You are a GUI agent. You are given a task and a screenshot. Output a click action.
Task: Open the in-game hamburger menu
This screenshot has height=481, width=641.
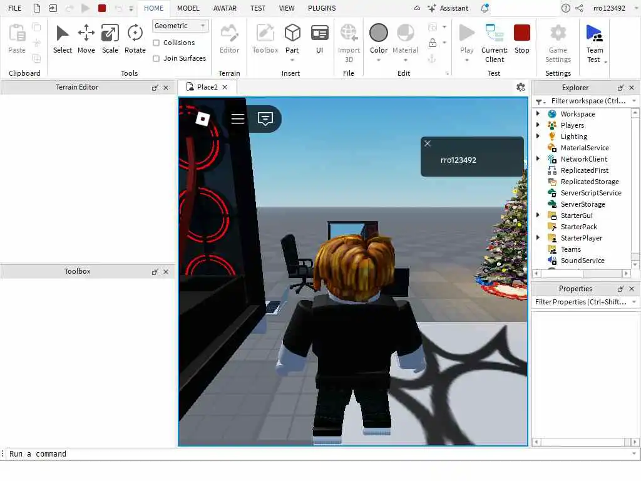pos(237,118)
